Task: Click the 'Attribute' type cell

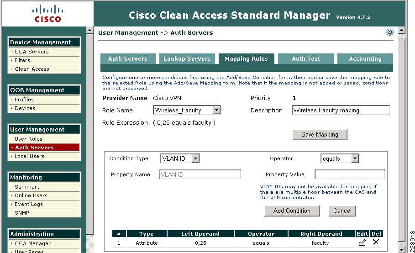Action: tap(147, 243)
